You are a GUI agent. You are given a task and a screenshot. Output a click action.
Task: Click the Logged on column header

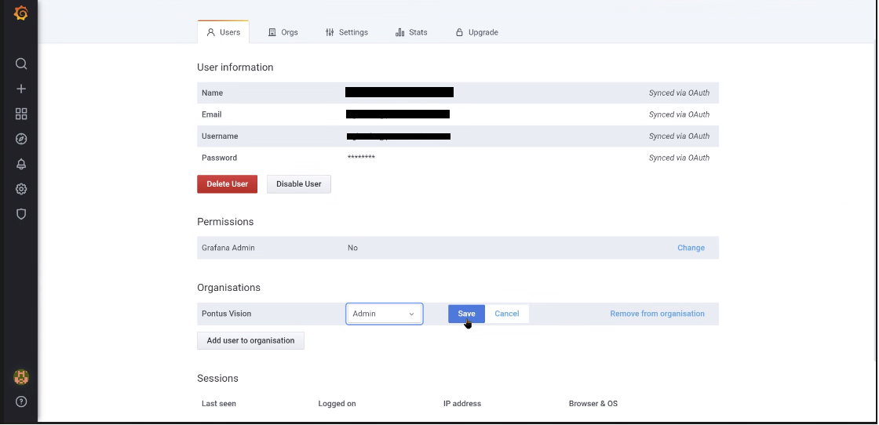pyautogui.click(x=337, y=404)
